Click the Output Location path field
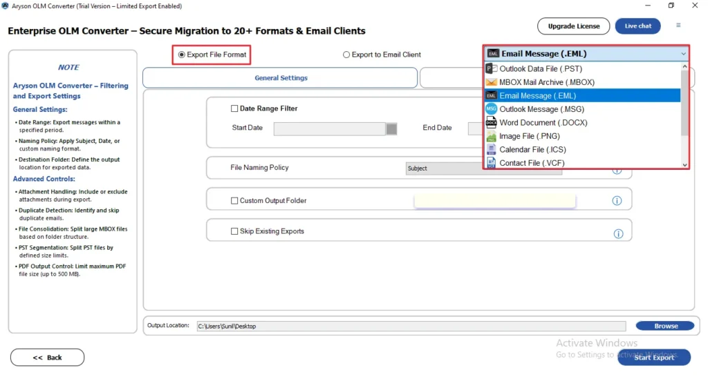The width and height of the screenshot is (708, 377). click(x=411, y=326)
